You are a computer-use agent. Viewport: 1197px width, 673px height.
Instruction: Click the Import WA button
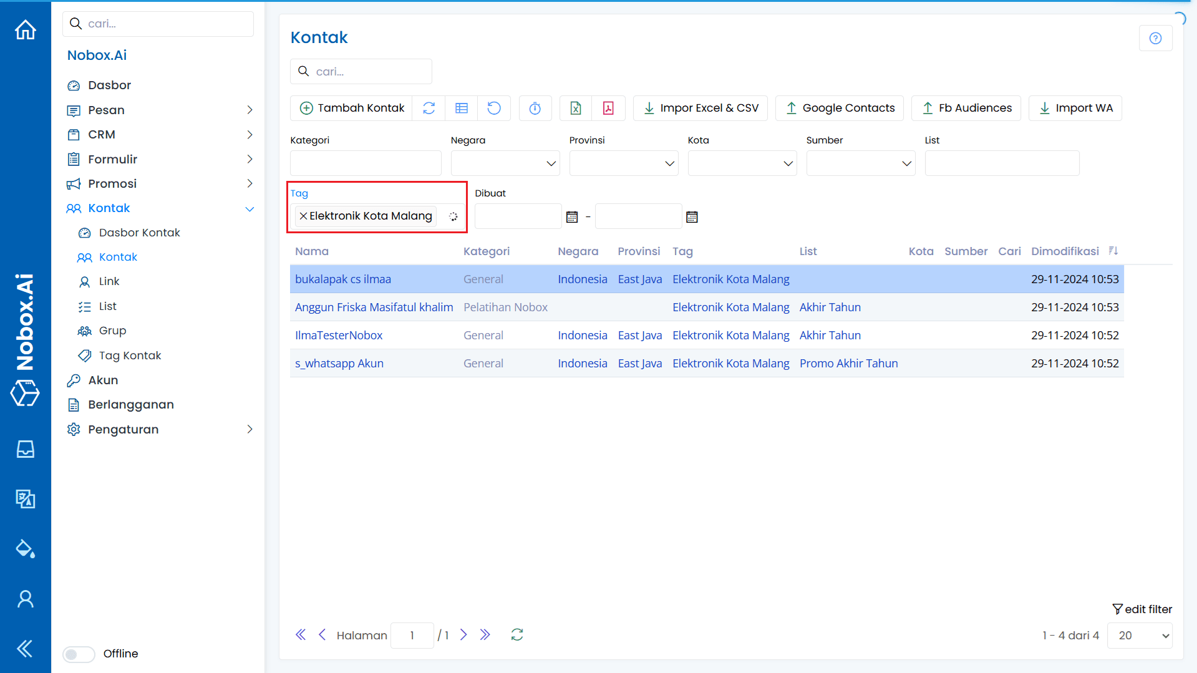[1075, 107]
